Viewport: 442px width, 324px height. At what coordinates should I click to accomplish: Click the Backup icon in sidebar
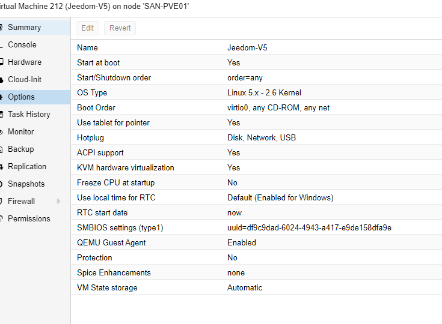point(1,149)
